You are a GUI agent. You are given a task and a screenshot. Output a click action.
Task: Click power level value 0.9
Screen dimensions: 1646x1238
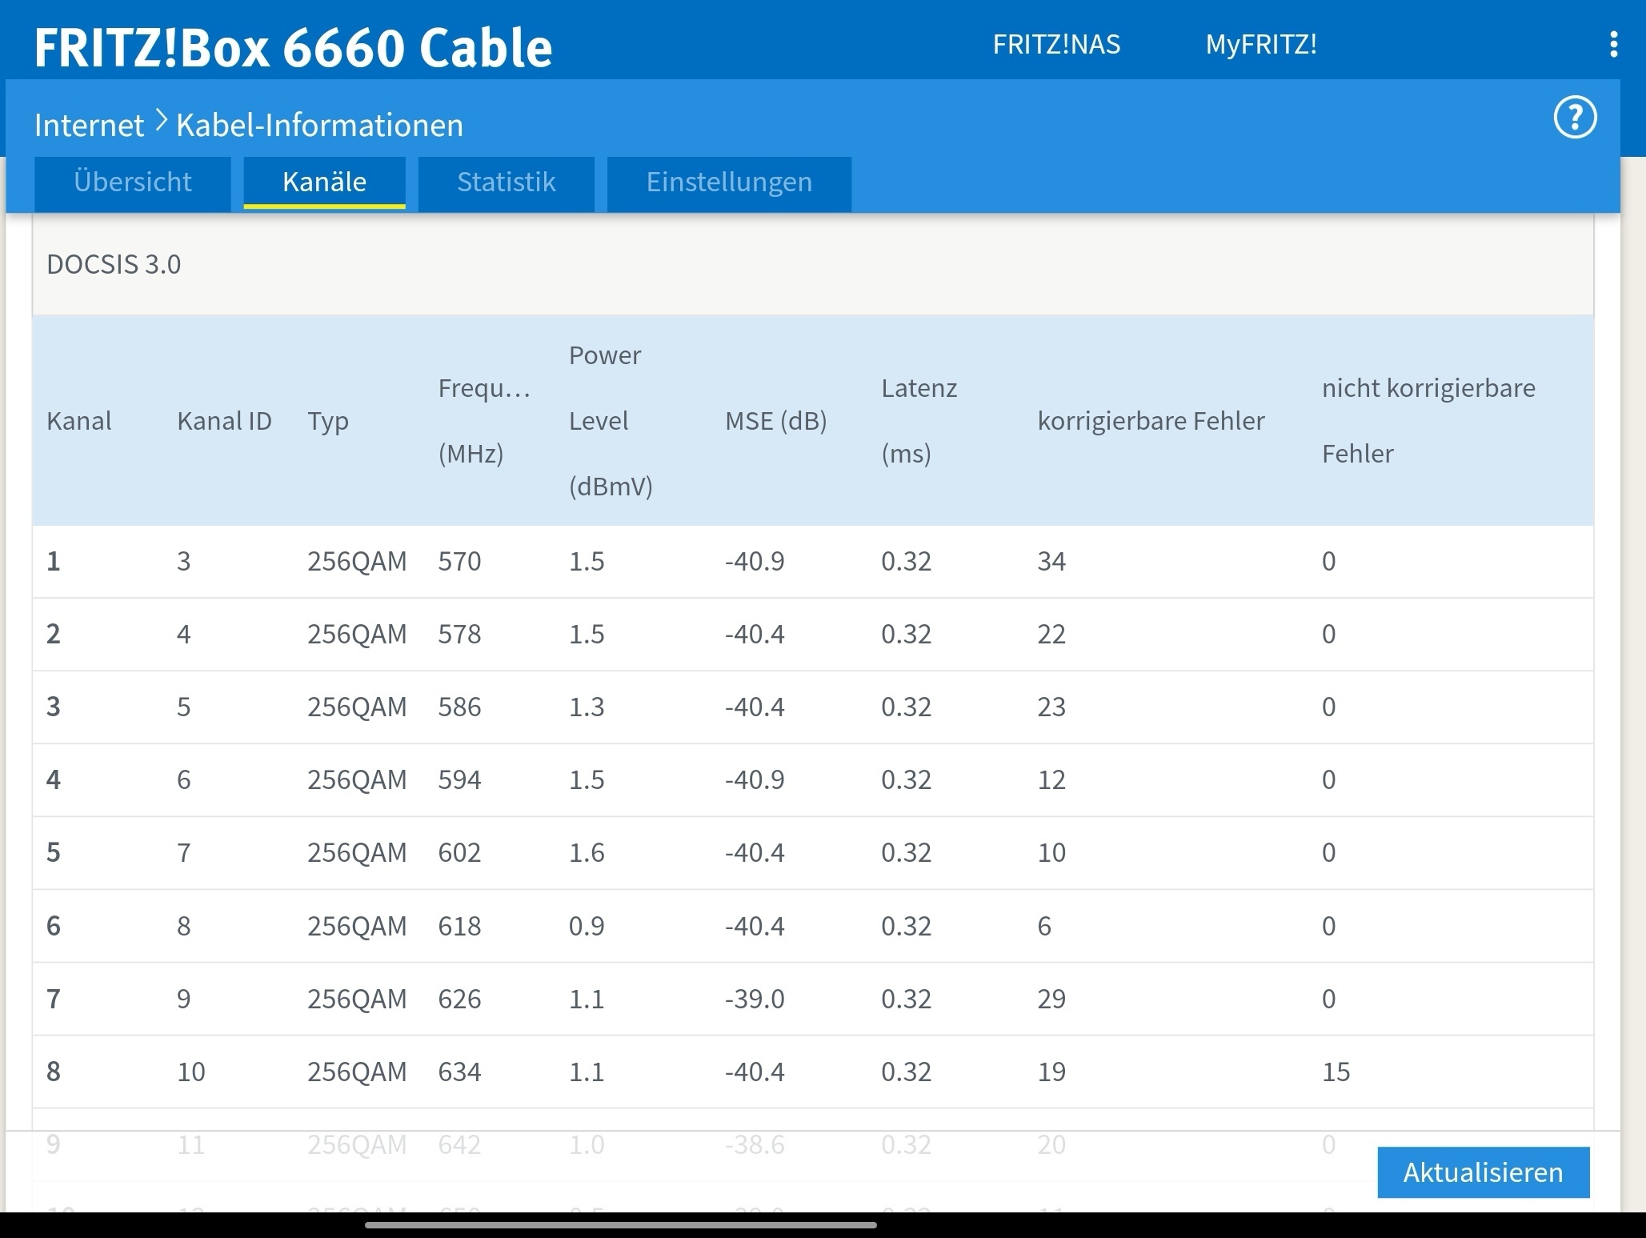[587, 927]
